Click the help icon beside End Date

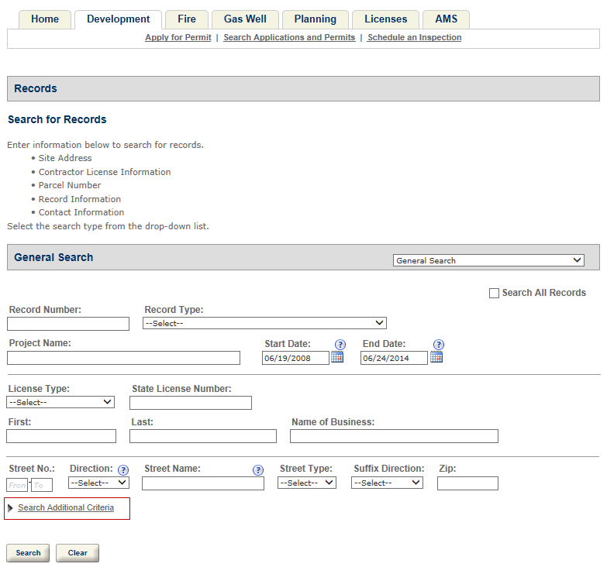pyautogui.click(x=438, y=345)
